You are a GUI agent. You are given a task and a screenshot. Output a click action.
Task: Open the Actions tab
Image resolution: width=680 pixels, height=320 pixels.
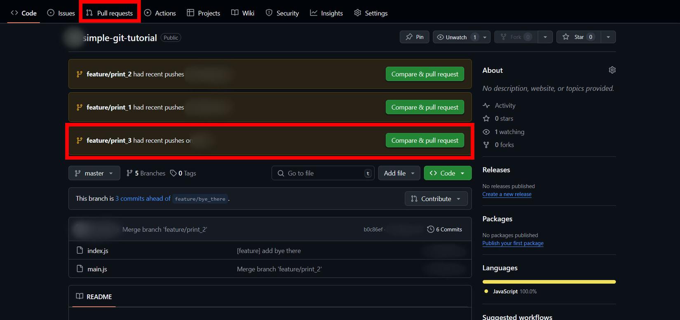(160, 13)
